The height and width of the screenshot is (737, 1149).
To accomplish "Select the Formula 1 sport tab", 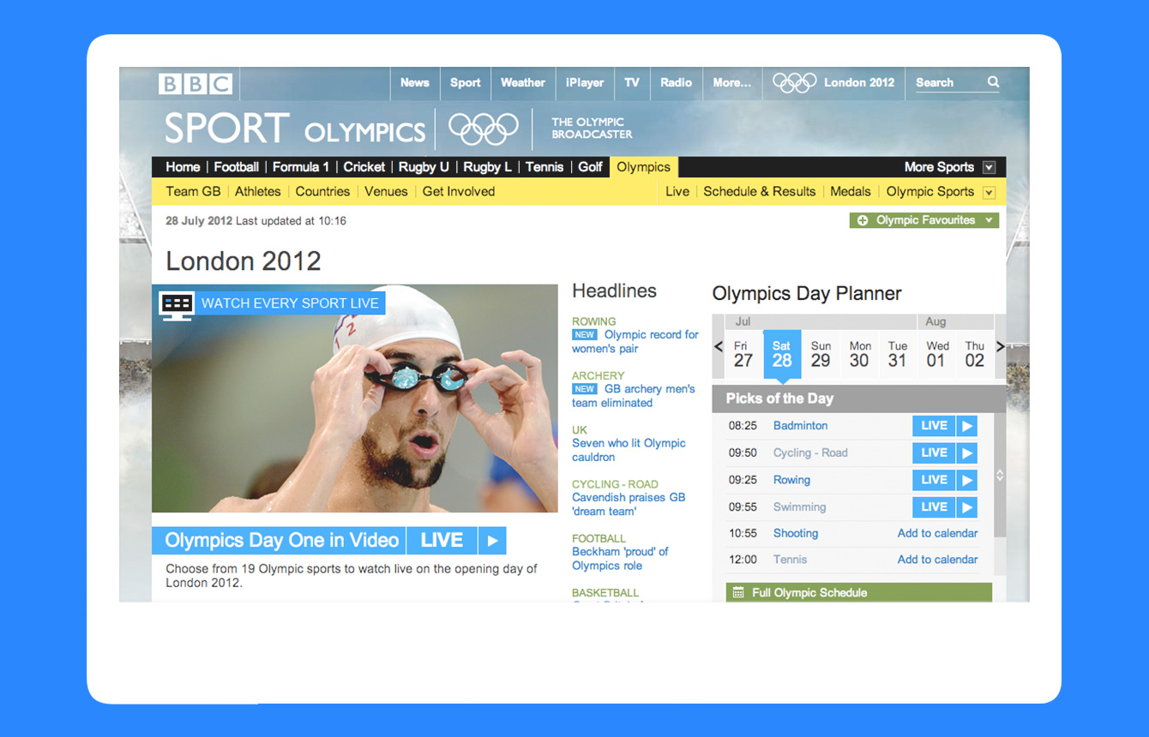I will [301, 167].
